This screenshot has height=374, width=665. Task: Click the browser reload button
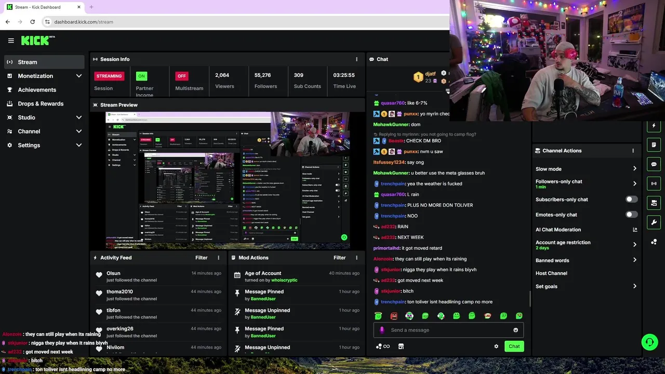pos(32,22)
